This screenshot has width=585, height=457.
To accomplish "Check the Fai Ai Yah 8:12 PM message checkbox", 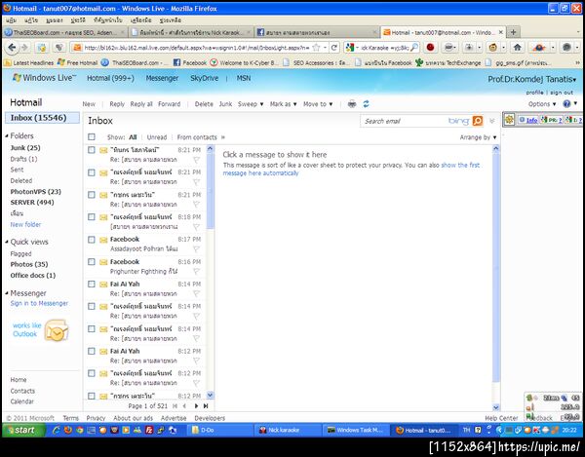I will coord(92,351).
